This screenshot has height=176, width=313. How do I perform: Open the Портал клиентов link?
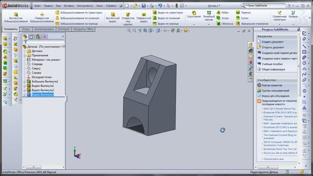[x=272, y=86]
